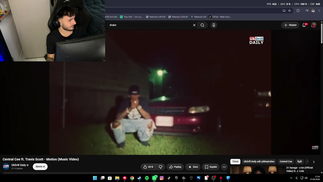
Task: Switch to Google Chrome on the taskbar
Action: click(x=132, y=178)
